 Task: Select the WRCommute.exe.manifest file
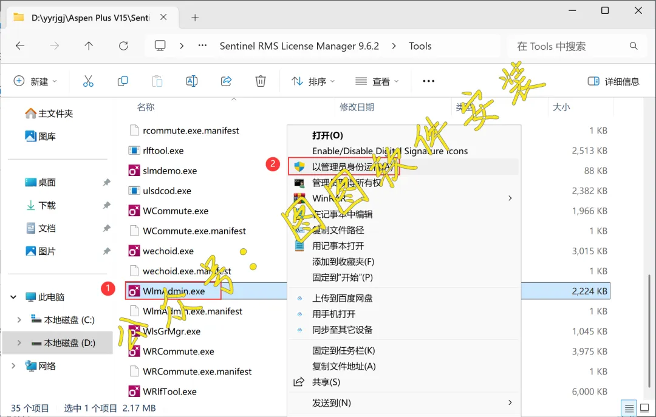[x=197, y=371]
